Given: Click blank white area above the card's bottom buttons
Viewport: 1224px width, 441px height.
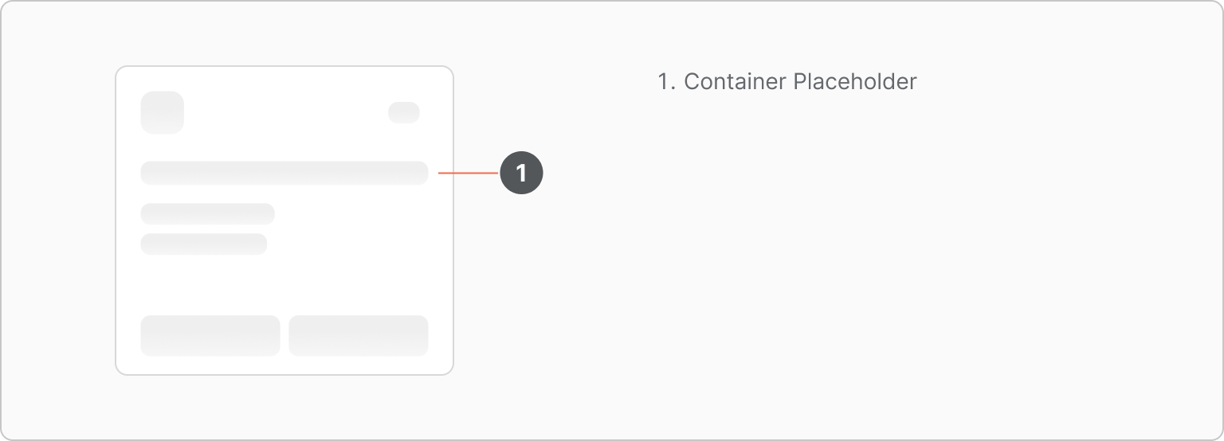Looking at the screenshot, I should (x=284, y=285).
